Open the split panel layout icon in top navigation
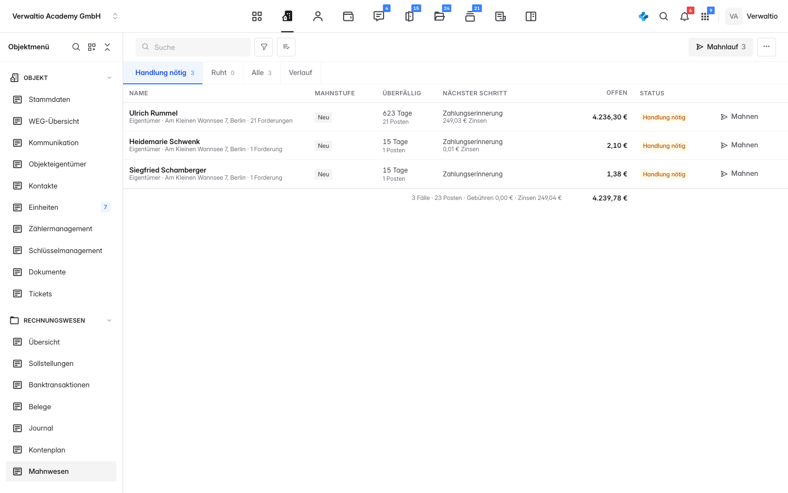 click(x=531, y=16)
